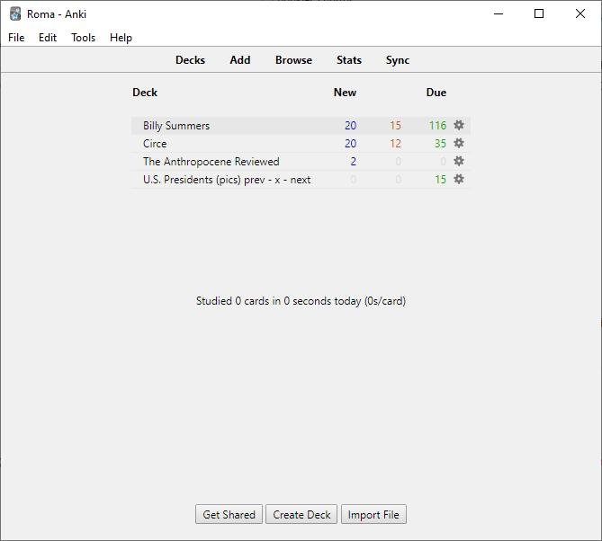Open the Help menu

121,38
